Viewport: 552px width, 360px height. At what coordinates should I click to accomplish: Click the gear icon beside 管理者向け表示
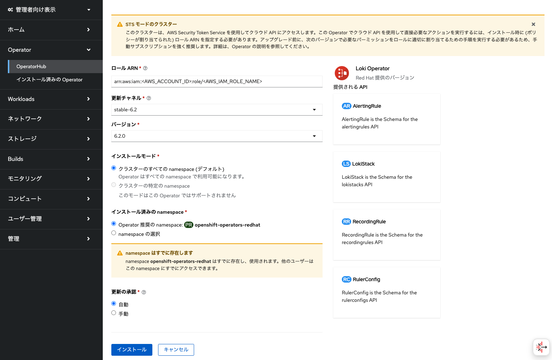pyautogui.click(x=10, y=10)
